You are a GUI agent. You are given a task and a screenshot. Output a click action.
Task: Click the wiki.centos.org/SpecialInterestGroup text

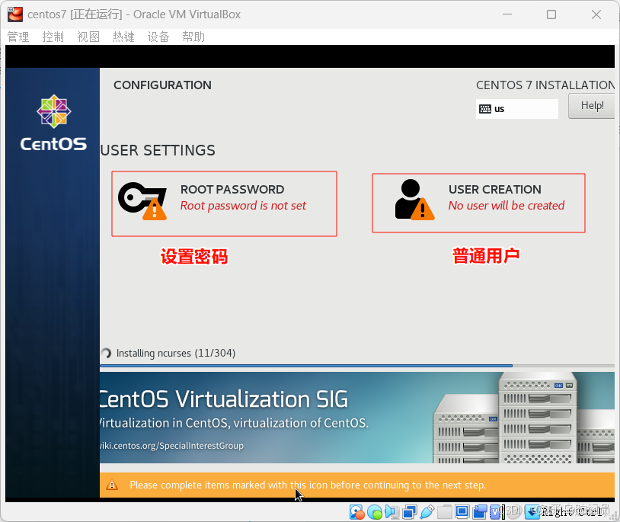tap(171, 446)
